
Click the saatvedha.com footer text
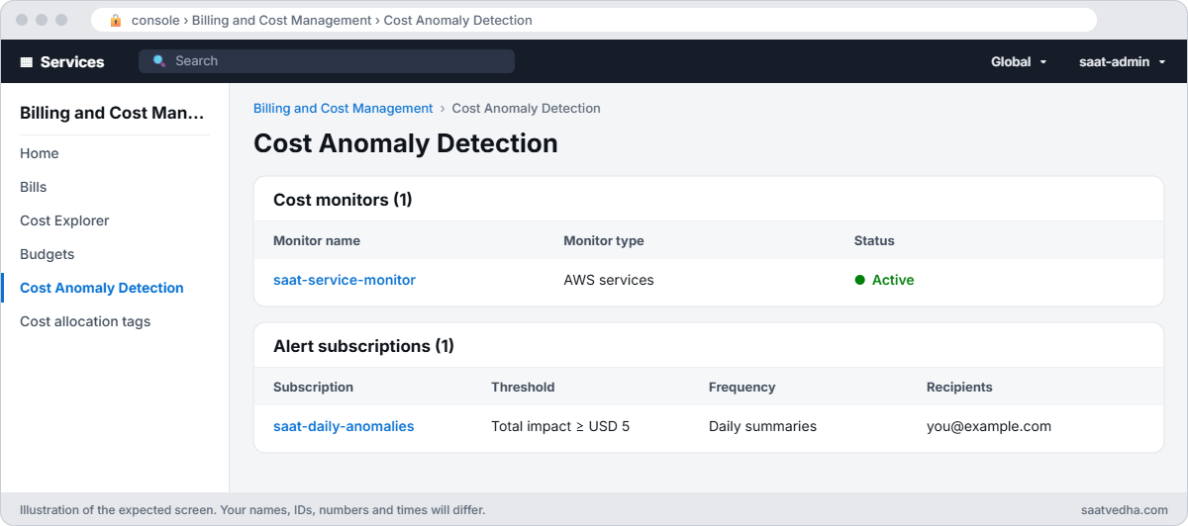pos(1125,510)
